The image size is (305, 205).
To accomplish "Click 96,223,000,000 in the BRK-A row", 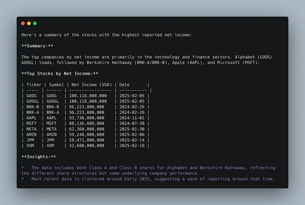I will (x=87, y=112).
